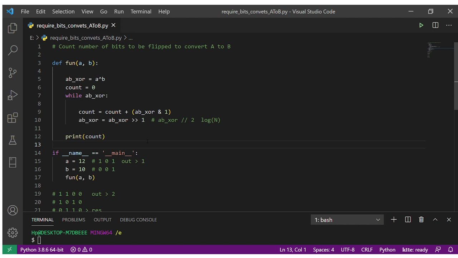Open the feedback icon in status bar
The width and height of the screenshot is (458, 258).
[438, 250]
